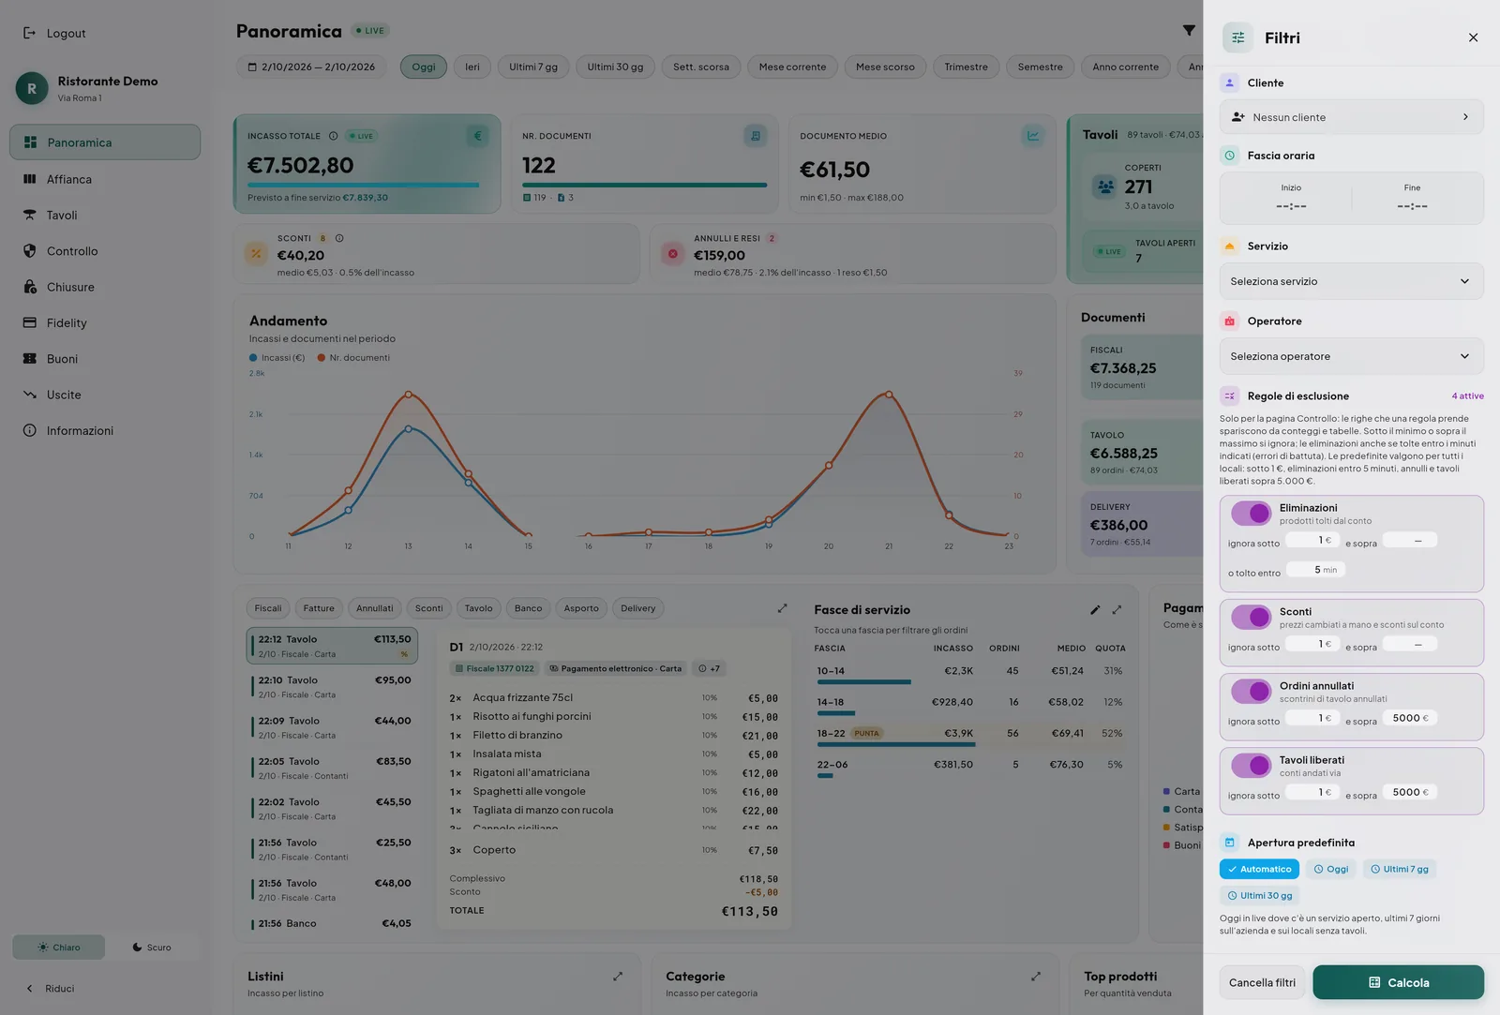Open the Informazioni info icon
Viewport: 1500px width, 1015px height.
coord(29,430)
